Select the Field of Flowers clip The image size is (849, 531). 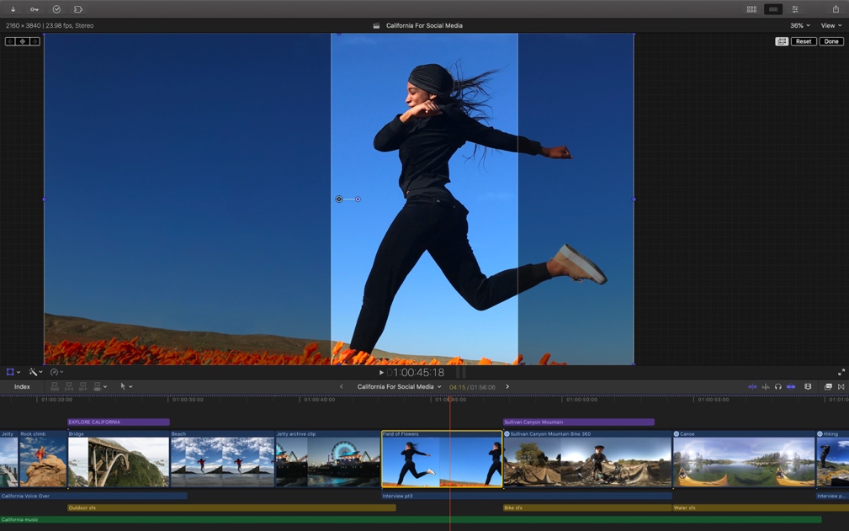443,459
